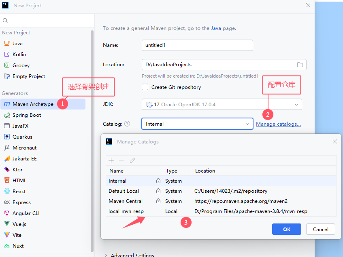Select the Micronaut generator

coord(43,148)
